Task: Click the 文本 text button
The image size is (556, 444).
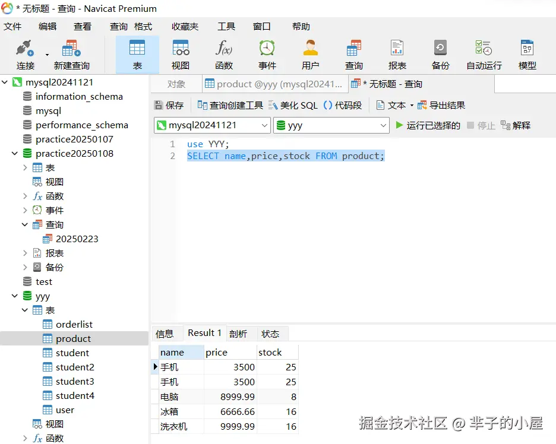Action: click(x=391, y=105)
